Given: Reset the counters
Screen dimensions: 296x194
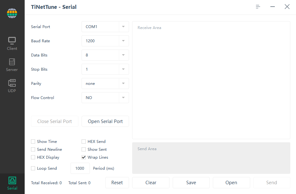Looking at the screenshot, I should (x=117, y=182).
